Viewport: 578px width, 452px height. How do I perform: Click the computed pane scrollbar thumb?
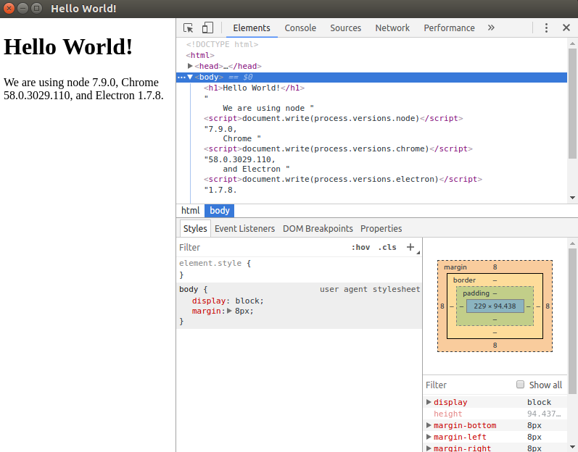(572, 321)
